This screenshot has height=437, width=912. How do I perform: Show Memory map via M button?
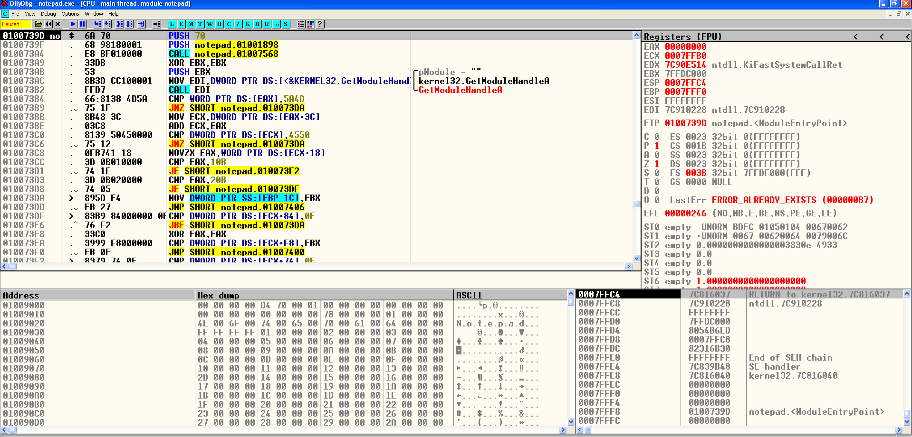click(191, 24)
